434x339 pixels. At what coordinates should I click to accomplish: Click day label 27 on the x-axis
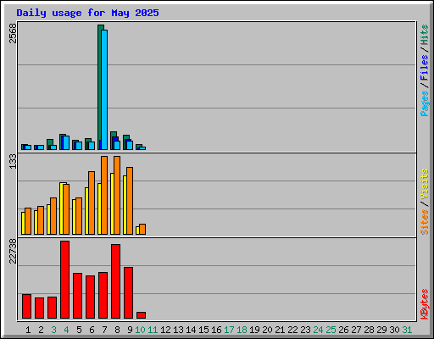pyautogui.click(x=356, y=330)
